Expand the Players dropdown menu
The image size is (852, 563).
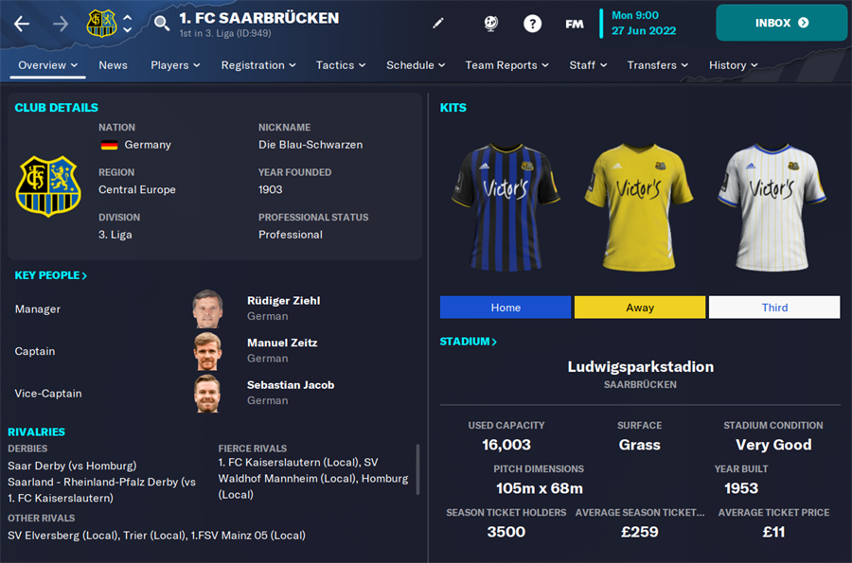click(175, 65)
